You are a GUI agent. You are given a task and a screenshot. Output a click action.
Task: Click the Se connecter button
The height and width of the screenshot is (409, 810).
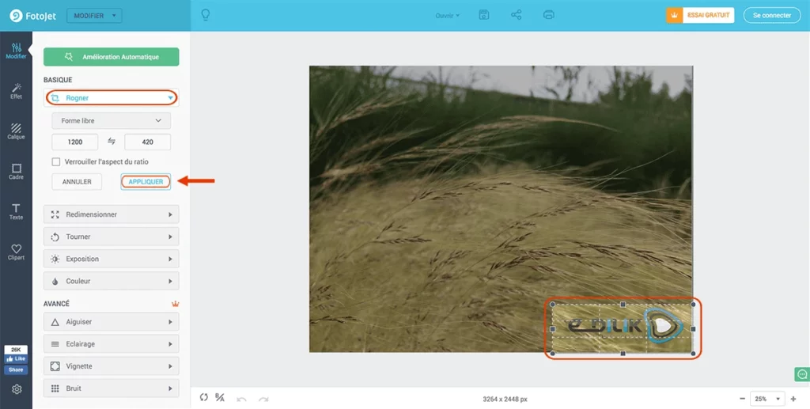[x=771, y=15]
